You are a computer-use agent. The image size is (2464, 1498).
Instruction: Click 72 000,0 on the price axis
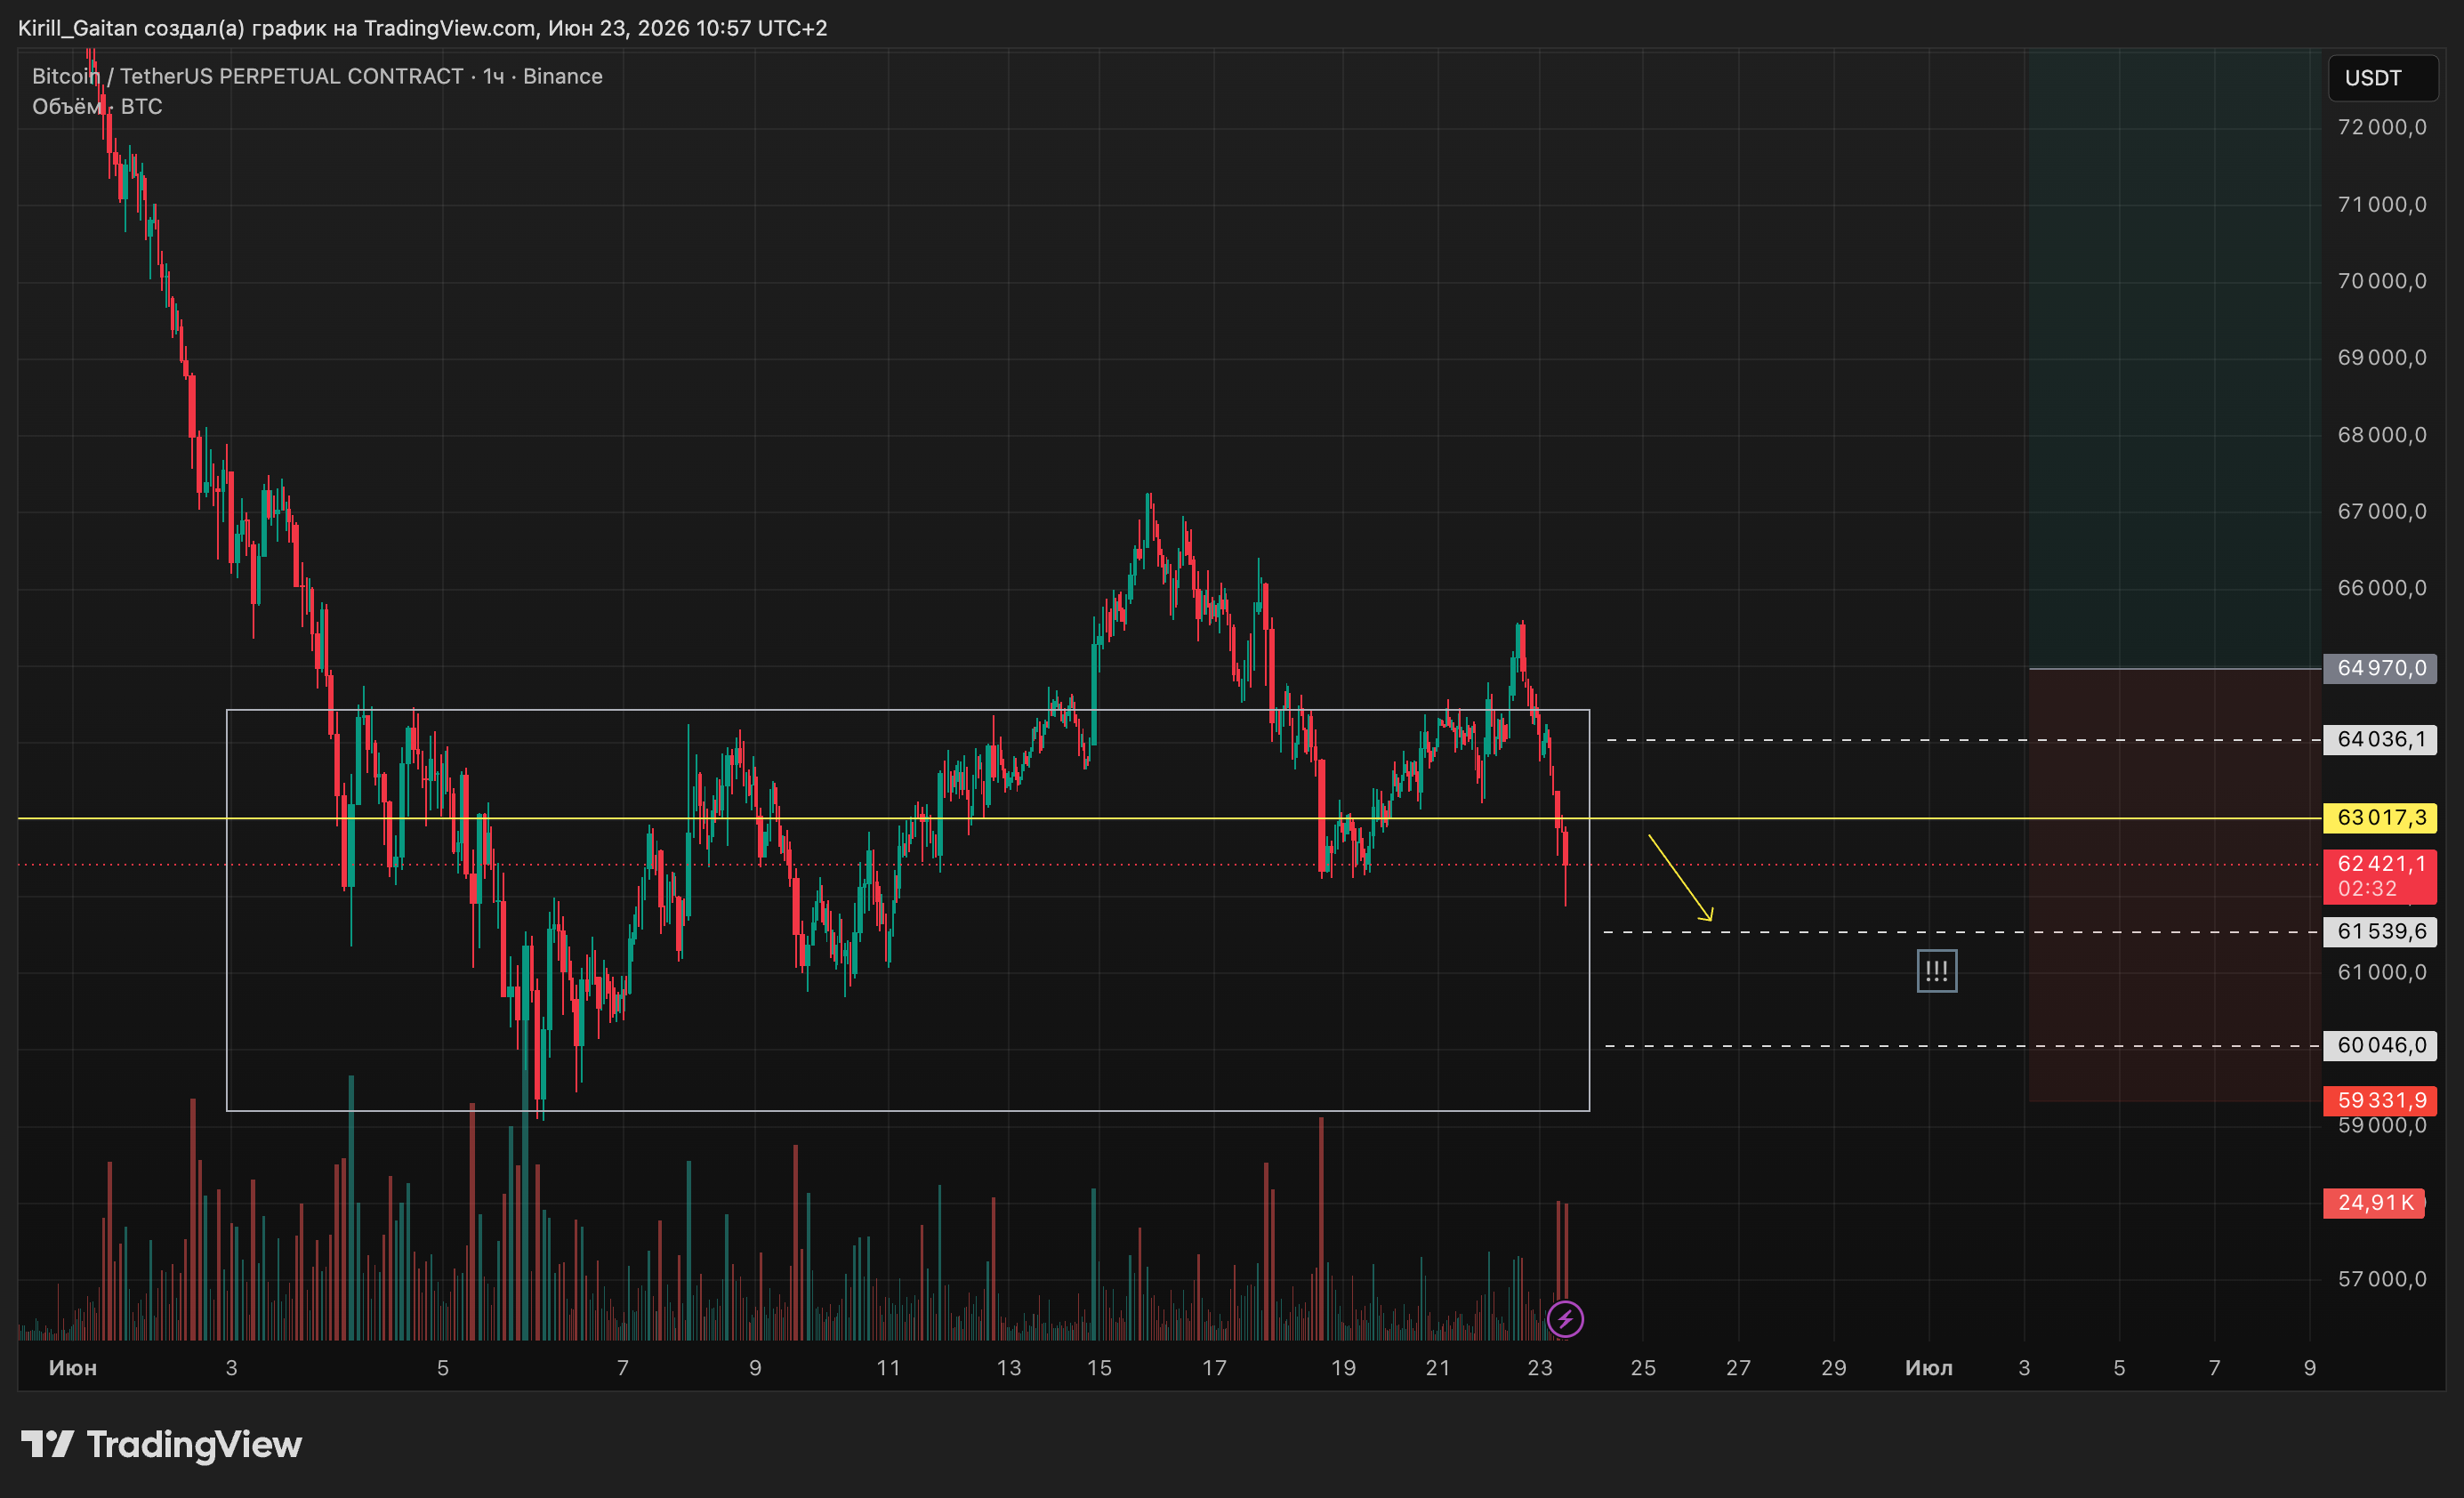2382,128
